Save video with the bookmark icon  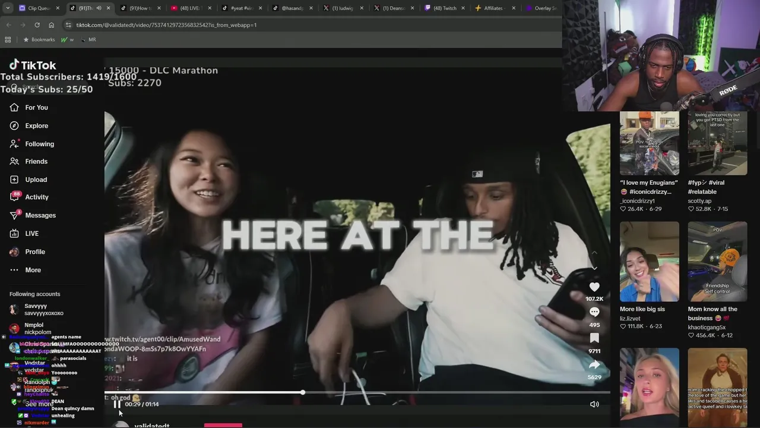click(x=594, y=338)
